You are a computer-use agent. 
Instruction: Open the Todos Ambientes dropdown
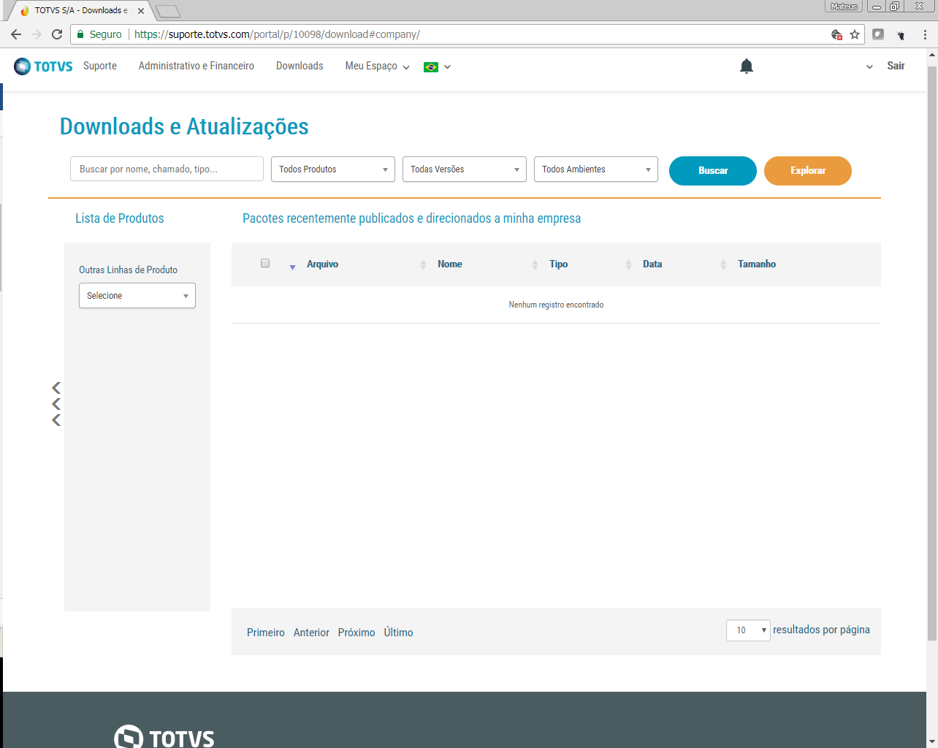pyautogui.click(x=596, y=169)
